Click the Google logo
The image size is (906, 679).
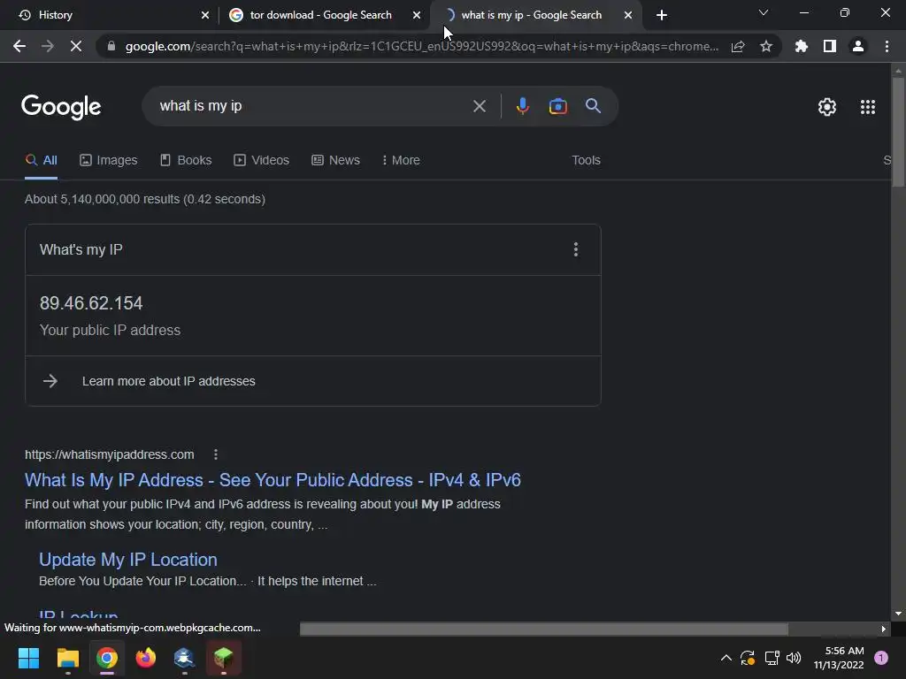(x=61, y=107)
